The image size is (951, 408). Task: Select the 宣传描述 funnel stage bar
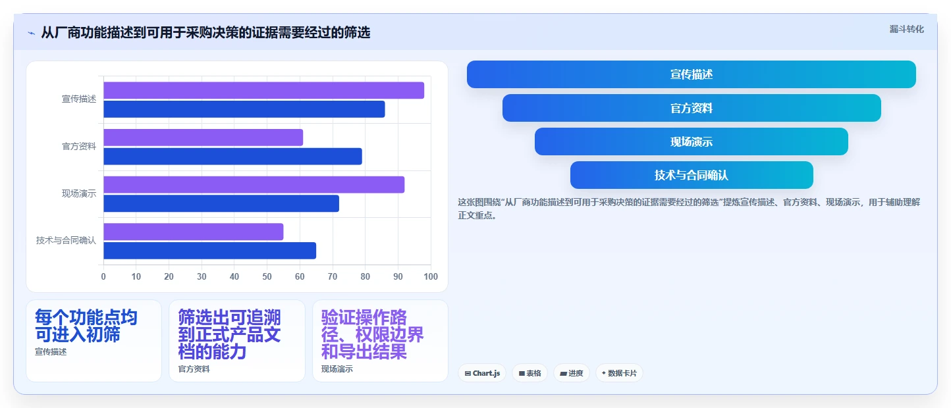691,74
